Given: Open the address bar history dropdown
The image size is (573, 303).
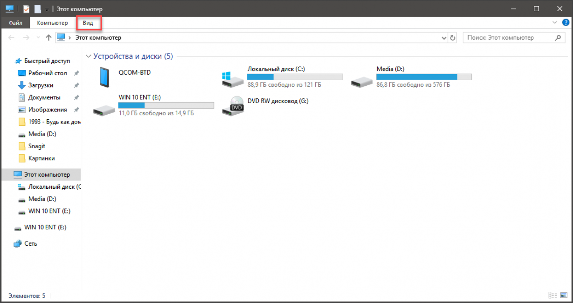Looking at the screenshot, I should pyautogui.click(x=443, y=38).
